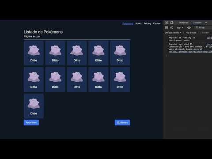Select the 'Listado de Pokémons' heading text
The image size is (212, 159).
[43, 32]
